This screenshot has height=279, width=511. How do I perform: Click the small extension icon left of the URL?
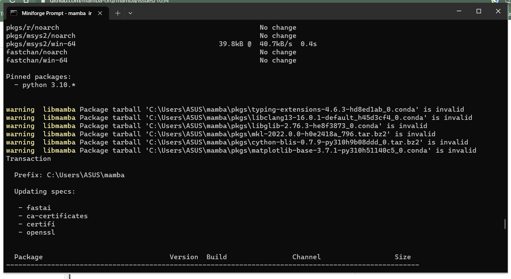[x=43, y=1]
